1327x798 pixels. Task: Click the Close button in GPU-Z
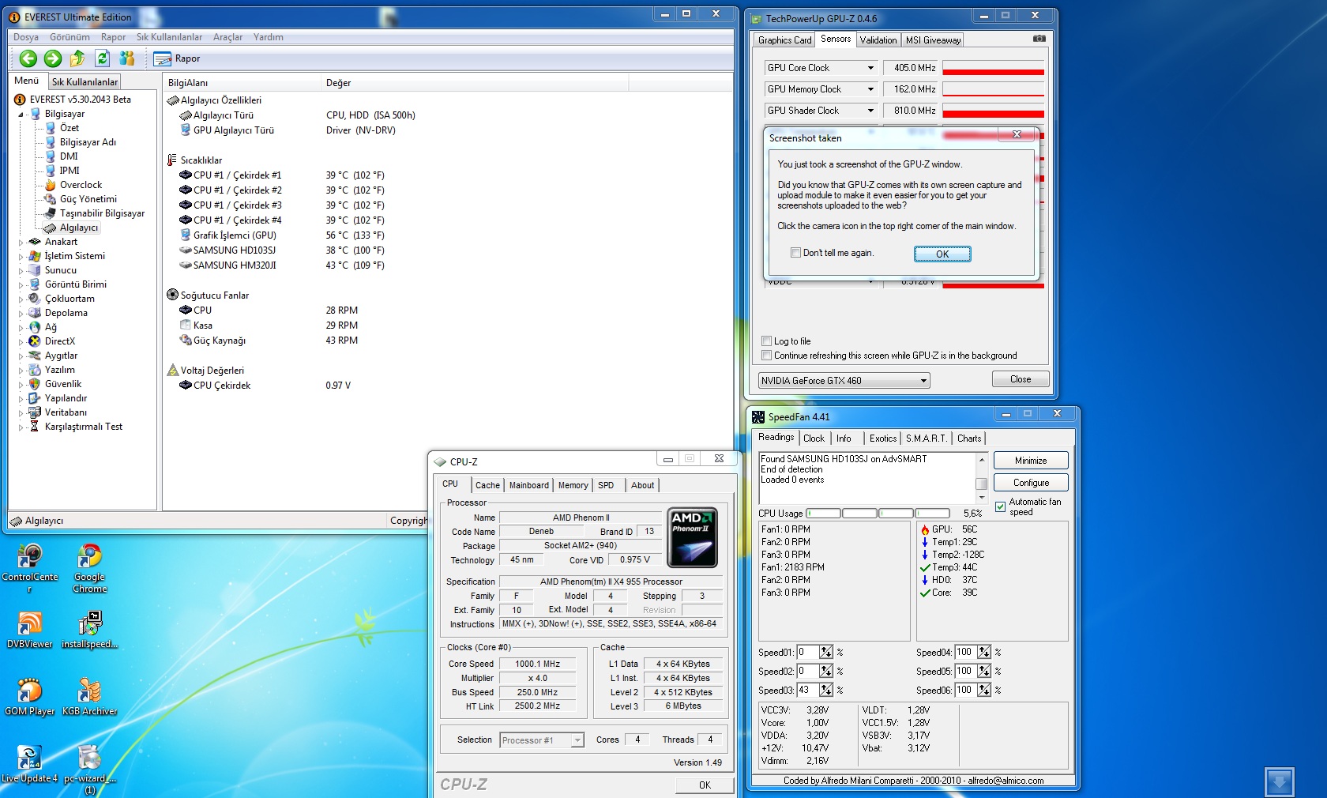pos(1021,379)
